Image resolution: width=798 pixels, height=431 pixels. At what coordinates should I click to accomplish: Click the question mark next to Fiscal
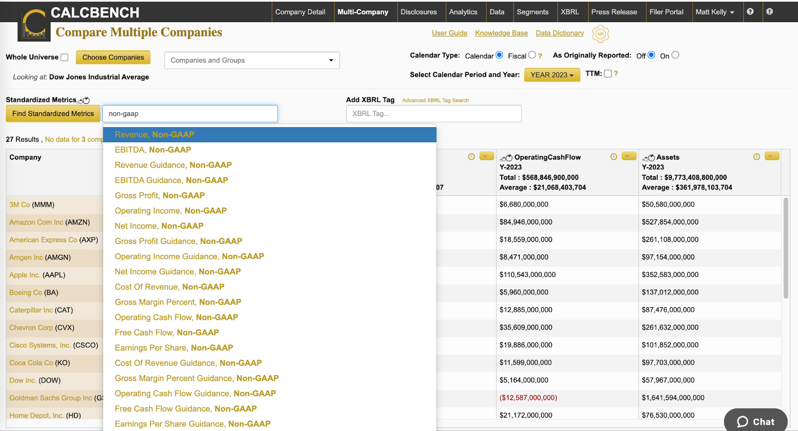540,56
